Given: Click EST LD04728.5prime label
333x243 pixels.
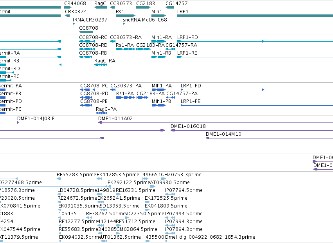Looking at the screenshot, I should tap(77, 190).
